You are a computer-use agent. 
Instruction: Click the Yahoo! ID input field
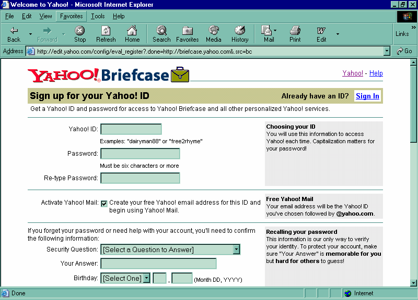[131, 129]
